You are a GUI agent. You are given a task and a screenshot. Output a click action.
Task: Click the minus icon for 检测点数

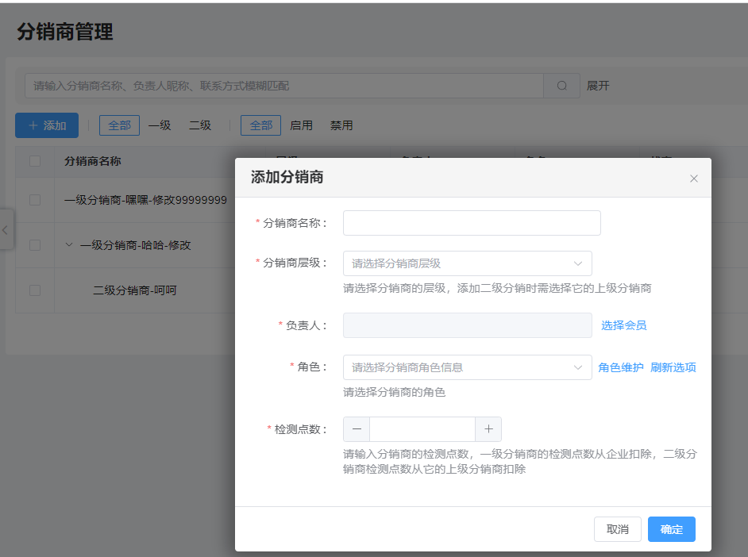[x=357, y=429]
